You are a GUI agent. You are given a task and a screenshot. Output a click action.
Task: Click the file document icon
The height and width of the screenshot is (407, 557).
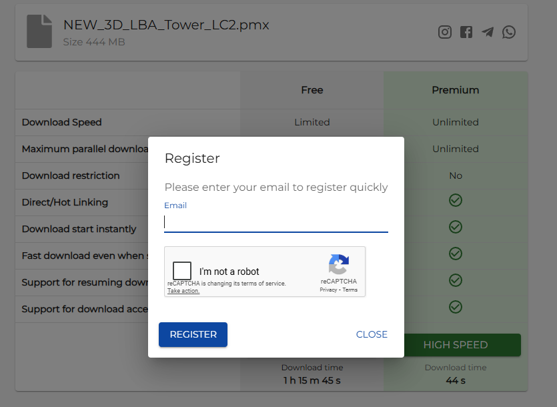(39, 31)
